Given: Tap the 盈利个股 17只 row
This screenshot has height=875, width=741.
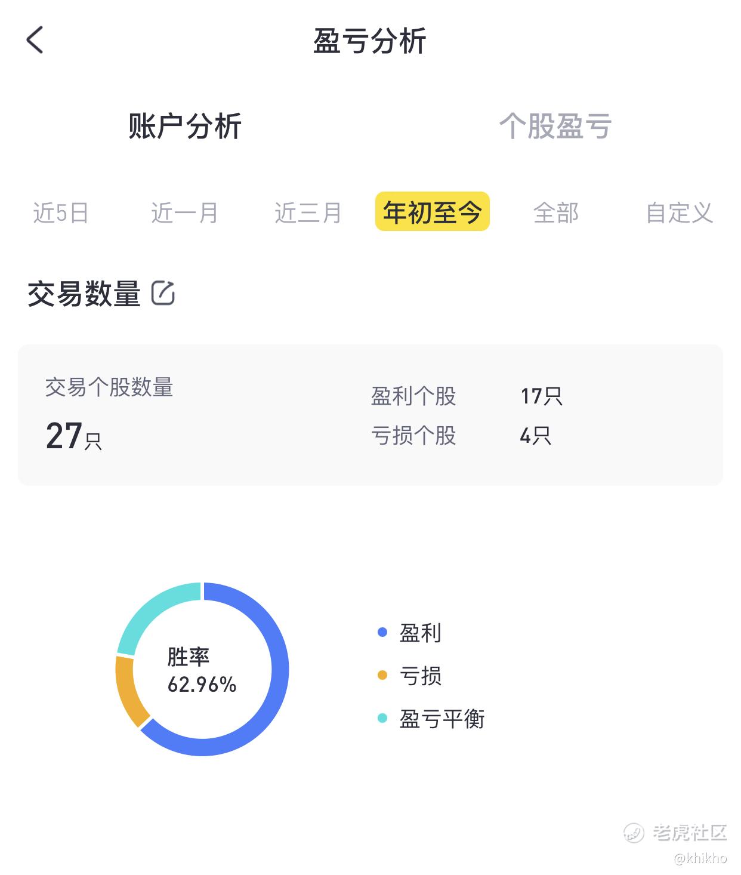Looking at the screenshot, I should (467, 396).
